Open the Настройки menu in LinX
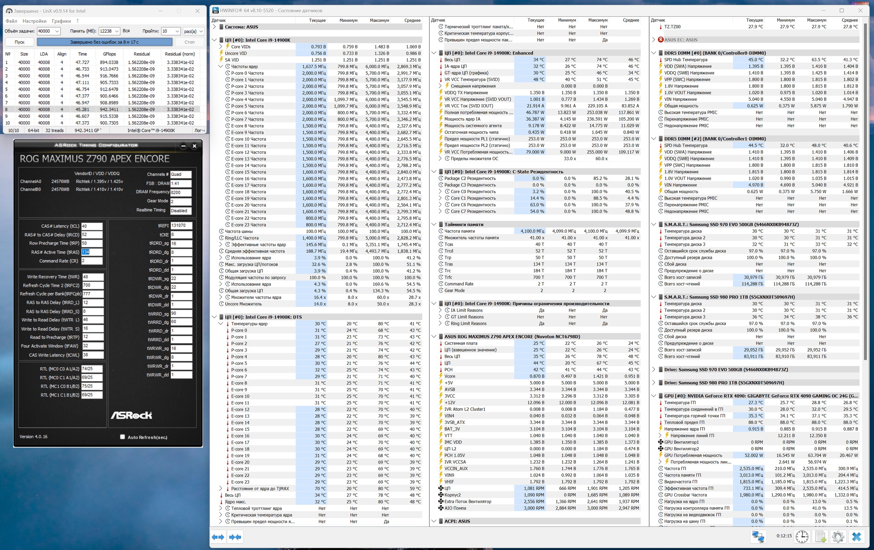Screen dimensions: 874x550 tap(34, 21)
